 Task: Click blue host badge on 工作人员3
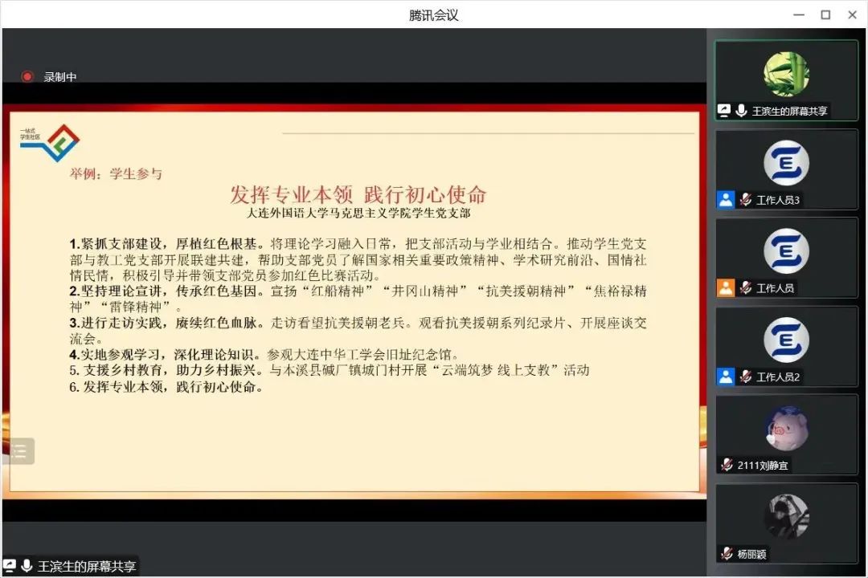coord(726,200)
